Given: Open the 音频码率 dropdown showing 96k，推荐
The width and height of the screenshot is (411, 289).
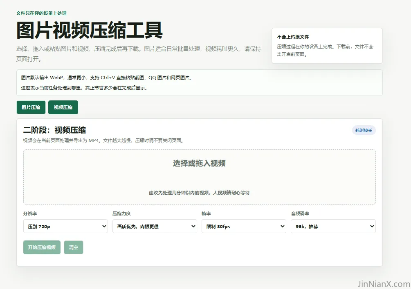Looking at the screenshot, I should coord(333,226).
